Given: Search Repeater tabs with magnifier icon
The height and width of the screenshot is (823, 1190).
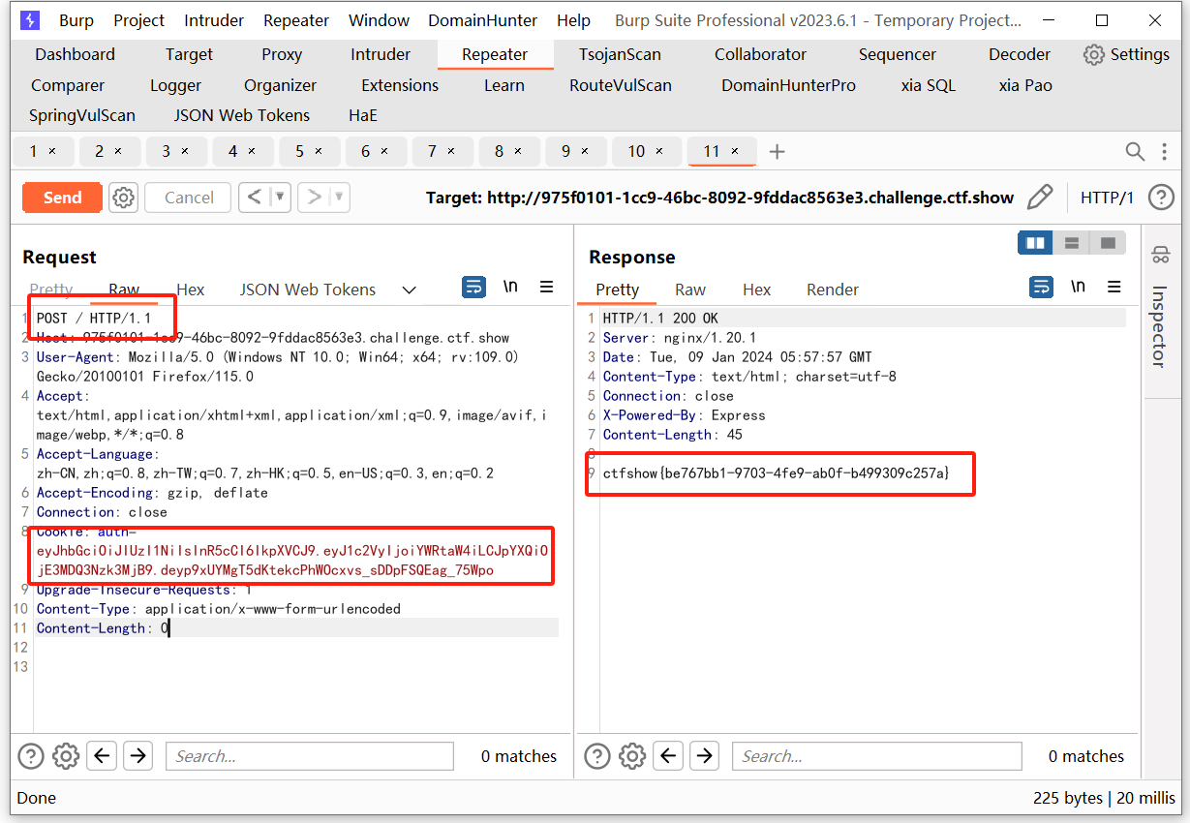Looking at the screenshot, I should tap(1135, 151).
